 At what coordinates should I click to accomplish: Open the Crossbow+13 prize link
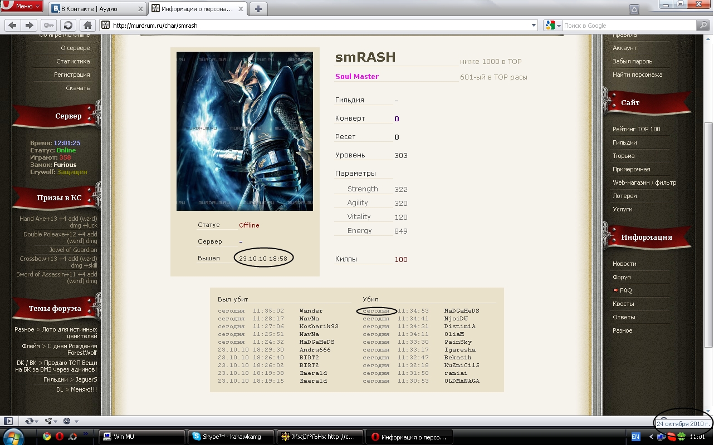click(x=58, y=262)
